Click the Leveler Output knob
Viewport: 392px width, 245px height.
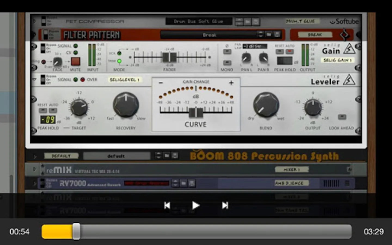coord(313,107)
